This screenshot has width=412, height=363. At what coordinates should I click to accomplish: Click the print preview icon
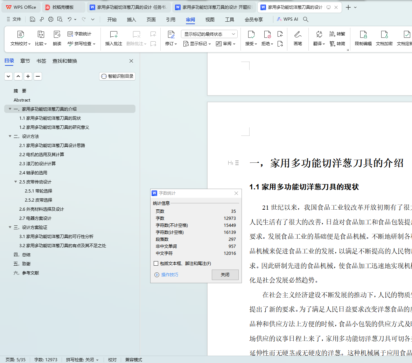click(x=60, y=19)
